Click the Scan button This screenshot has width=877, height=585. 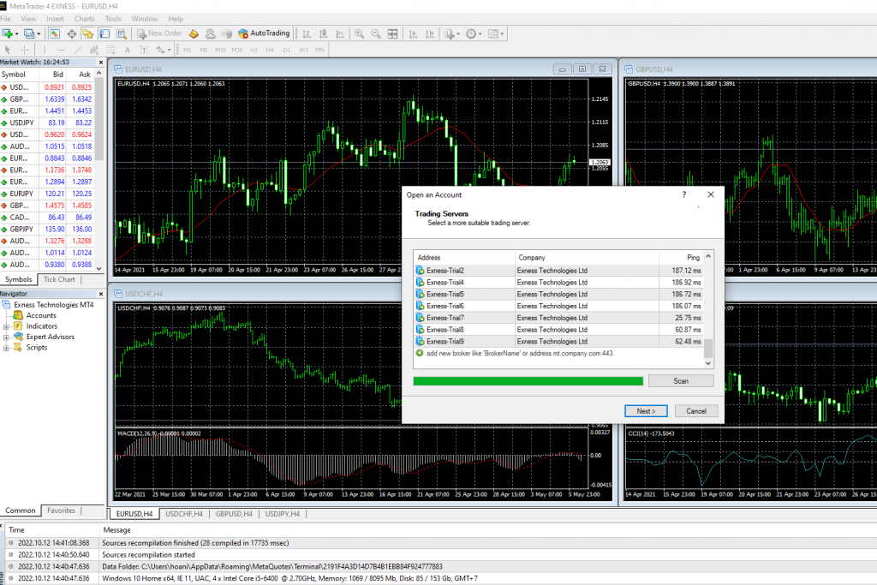[681, 381]
